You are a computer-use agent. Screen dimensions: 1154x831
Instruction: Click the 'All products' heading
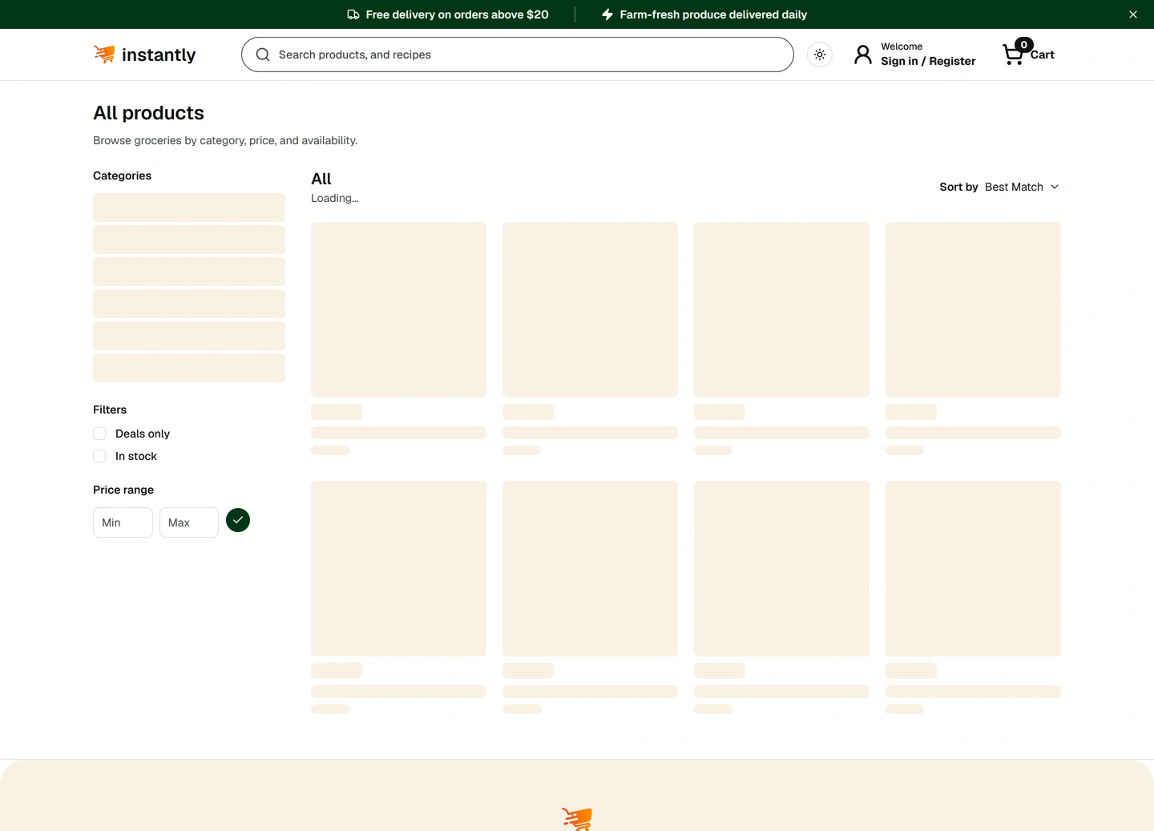[148, 113]
